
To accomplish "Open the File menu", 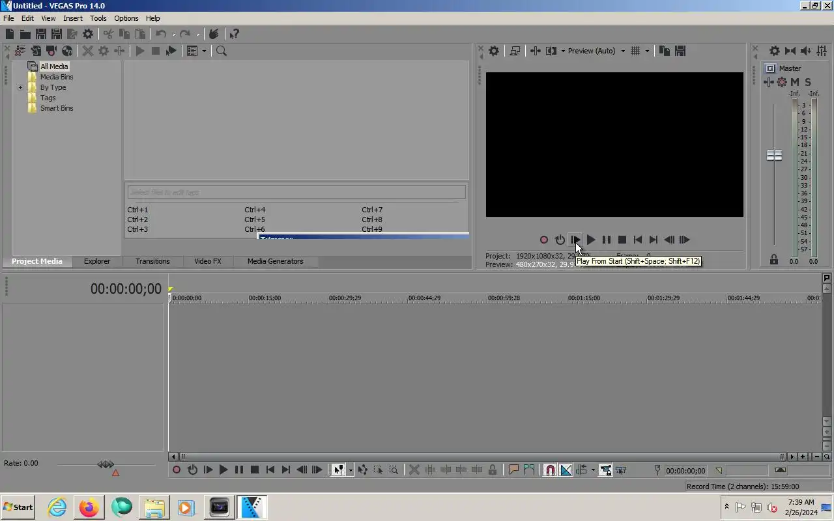I will point(8,18).
